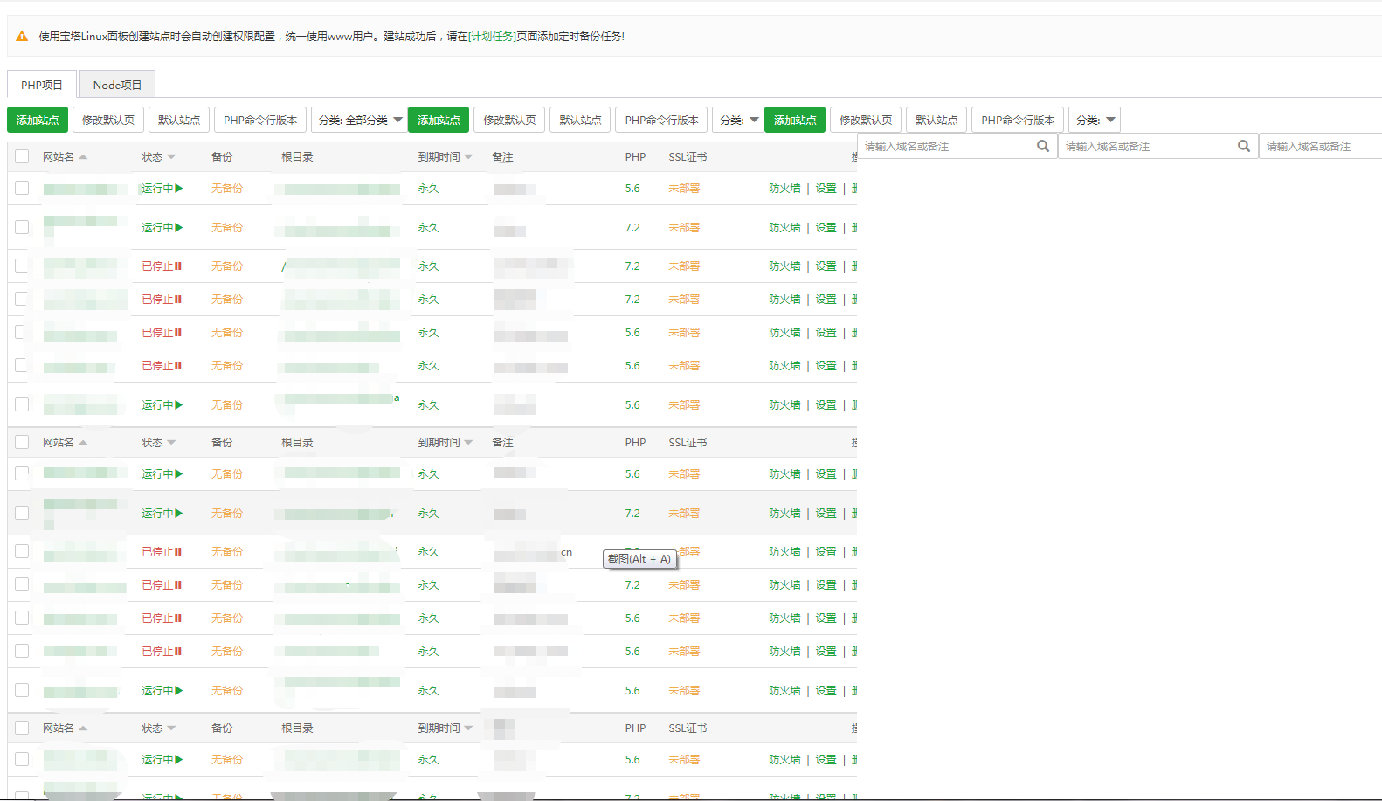Sort by 网站名 arrow in the middle table header

(x=83, y=443)
